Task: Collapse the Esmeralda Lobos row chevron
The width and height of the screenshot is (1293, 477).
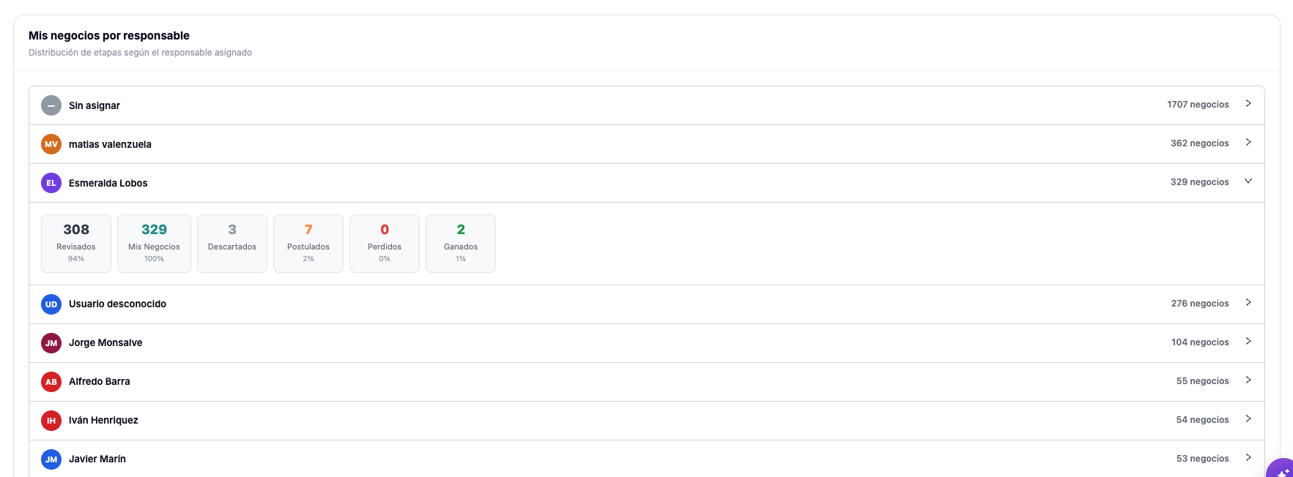Action: click(x=1248, y=181)
